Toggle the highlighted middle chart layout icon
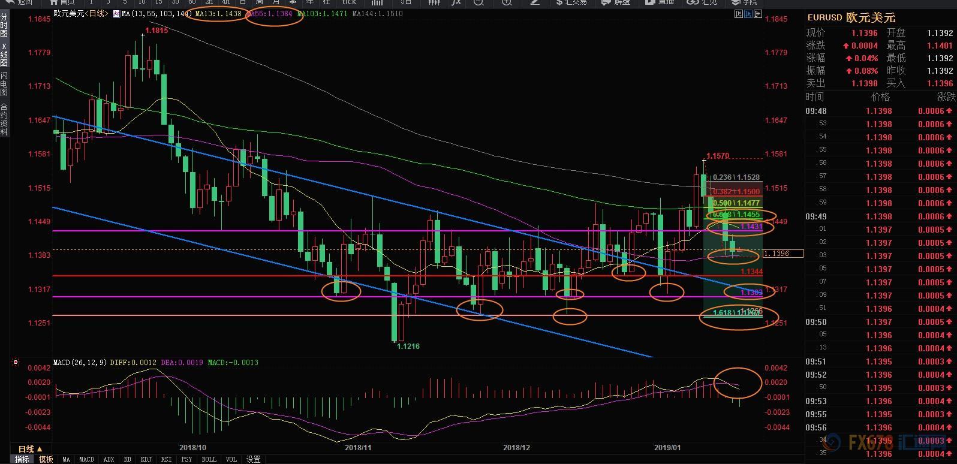The width and height of the screenshot is (957, 464). [x=749, y=13]
